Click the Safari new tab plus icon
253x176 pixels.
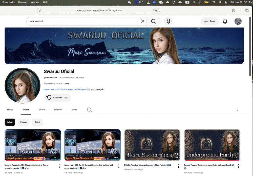pos(240,10)
